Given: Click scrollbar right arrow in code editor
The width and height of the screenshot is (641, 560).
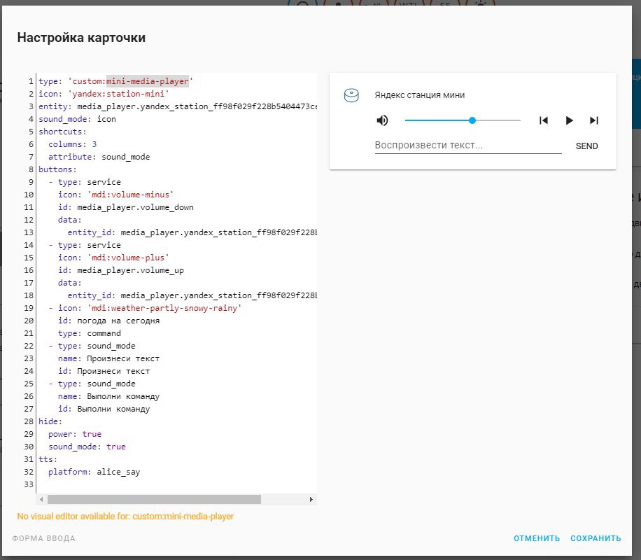Looking at the screenshot, I should (x=311, y=500).
